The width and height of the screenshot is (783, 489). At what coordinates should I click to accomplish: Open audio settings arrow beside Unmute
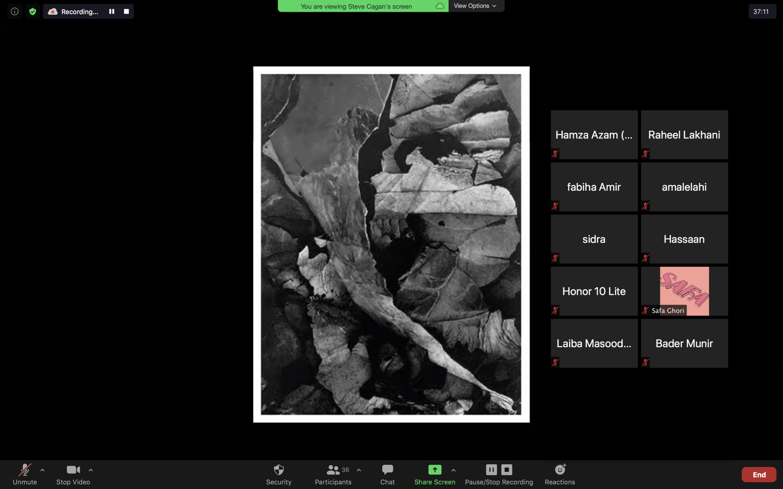pos(43,470)
